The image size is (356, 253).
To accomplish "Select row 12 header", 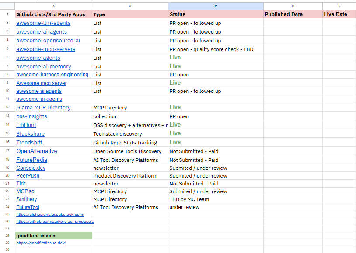I will (7, 107).
